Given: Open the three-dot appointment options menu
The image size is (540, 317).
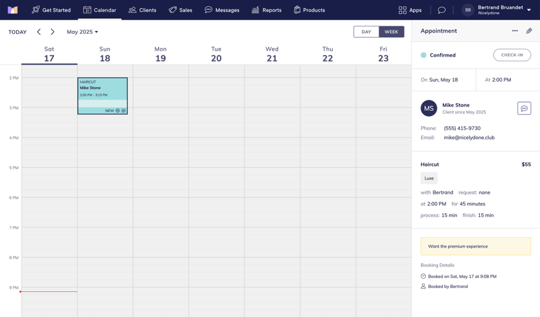Looking at the screenshot, I should [515, 31].
